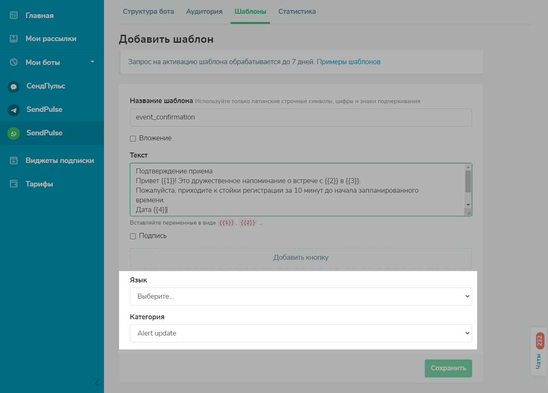Switch to the Структура бота tab
548x393 pixels.
[x=148, y=12]
